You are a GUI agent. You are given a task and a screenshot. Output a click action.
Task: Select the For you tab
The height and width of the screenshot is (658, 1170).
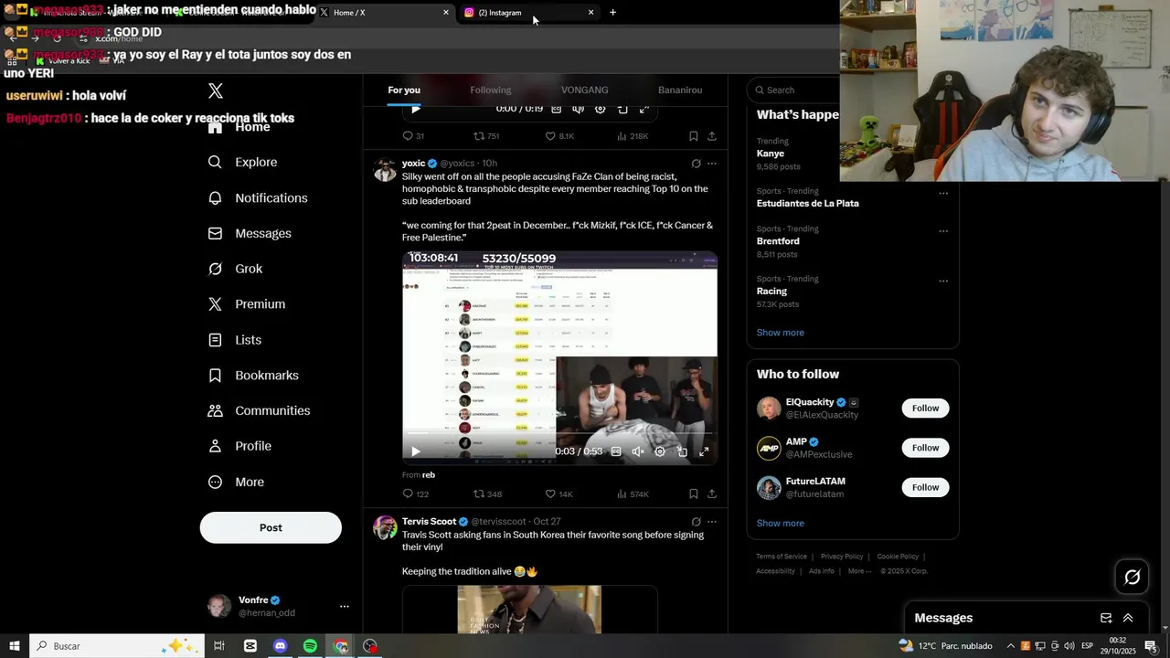point(404,90)
